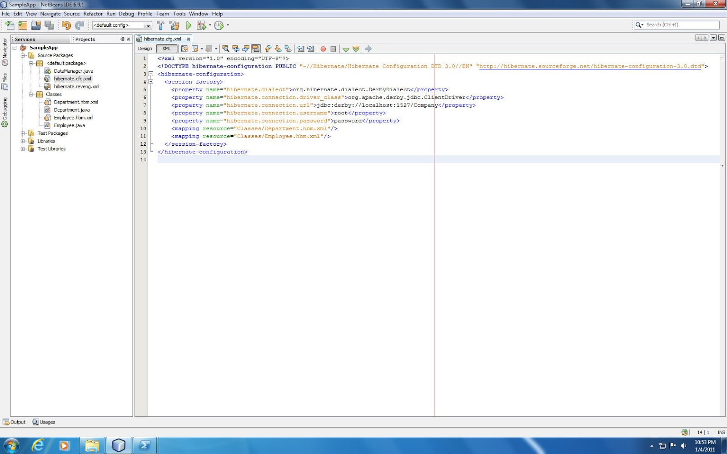Click the Validate XML double-arrow icon
Screen dimensions: 727x454
coord(356,49)
